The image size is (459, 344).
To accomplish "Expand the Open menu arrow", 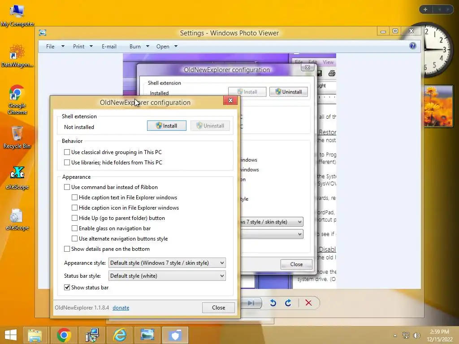I will point(176,46).
